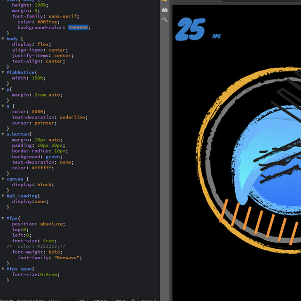This screenshot has height=301, width=301.
Task: Collapse the body rule fold arrow
Action: [x=3, y=39]
